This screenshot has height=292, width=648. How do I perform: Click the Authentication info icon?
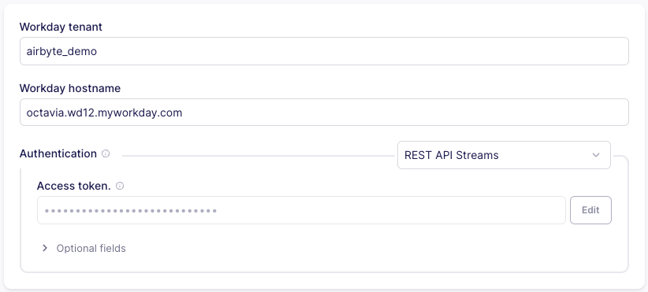pos(106,153)
